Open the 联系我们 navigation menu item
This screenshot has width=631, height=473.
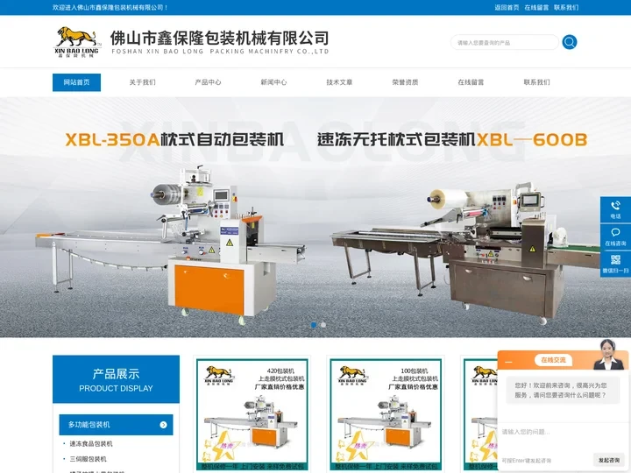point(536,82)
